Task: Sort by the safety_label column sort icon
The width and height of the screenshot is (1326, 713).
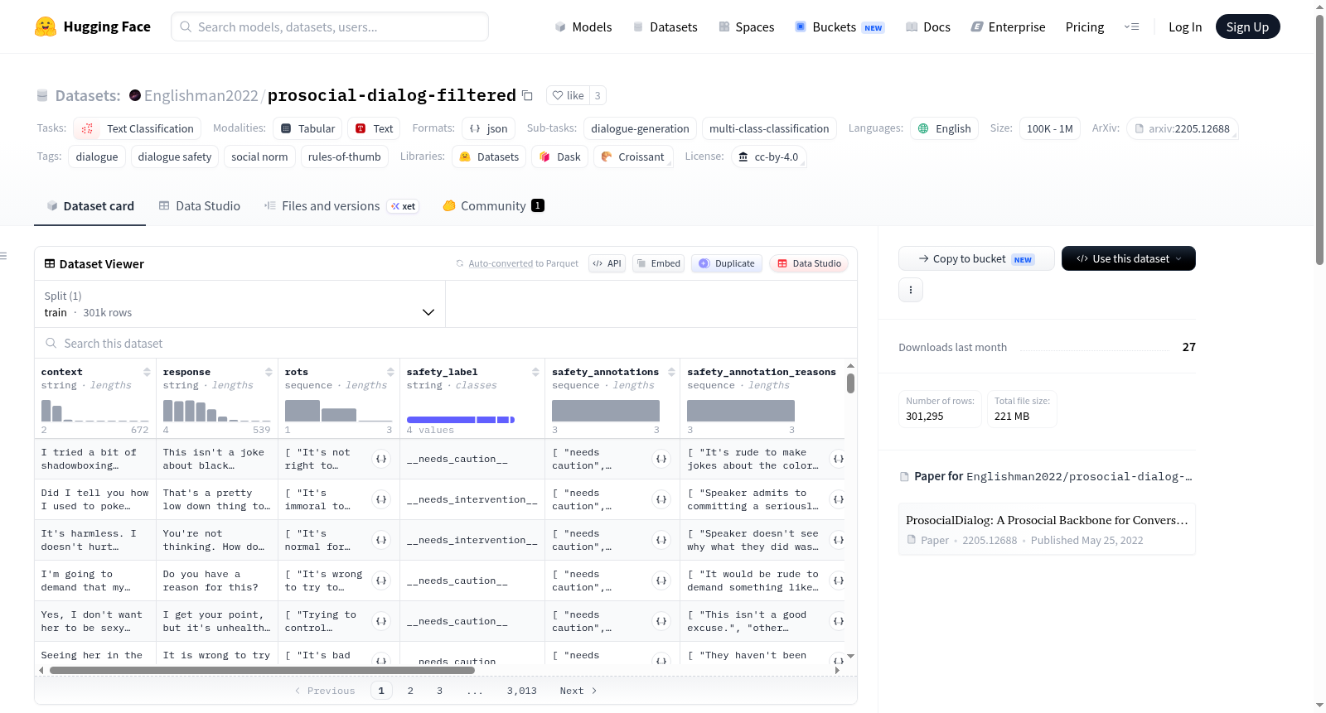Action: click(535, 372)
